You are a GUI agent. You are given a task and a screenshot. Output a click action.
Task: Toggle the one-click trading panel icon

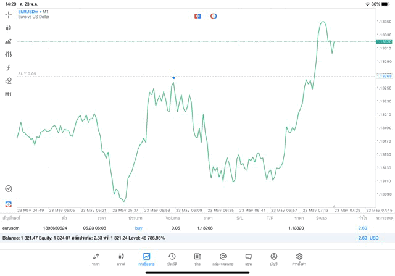197,15
